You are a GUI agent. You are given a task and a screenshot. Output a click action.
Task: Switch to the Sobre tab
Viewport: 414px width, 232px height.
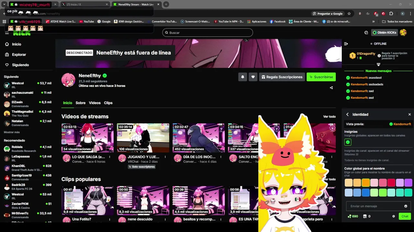coord(81,103)
